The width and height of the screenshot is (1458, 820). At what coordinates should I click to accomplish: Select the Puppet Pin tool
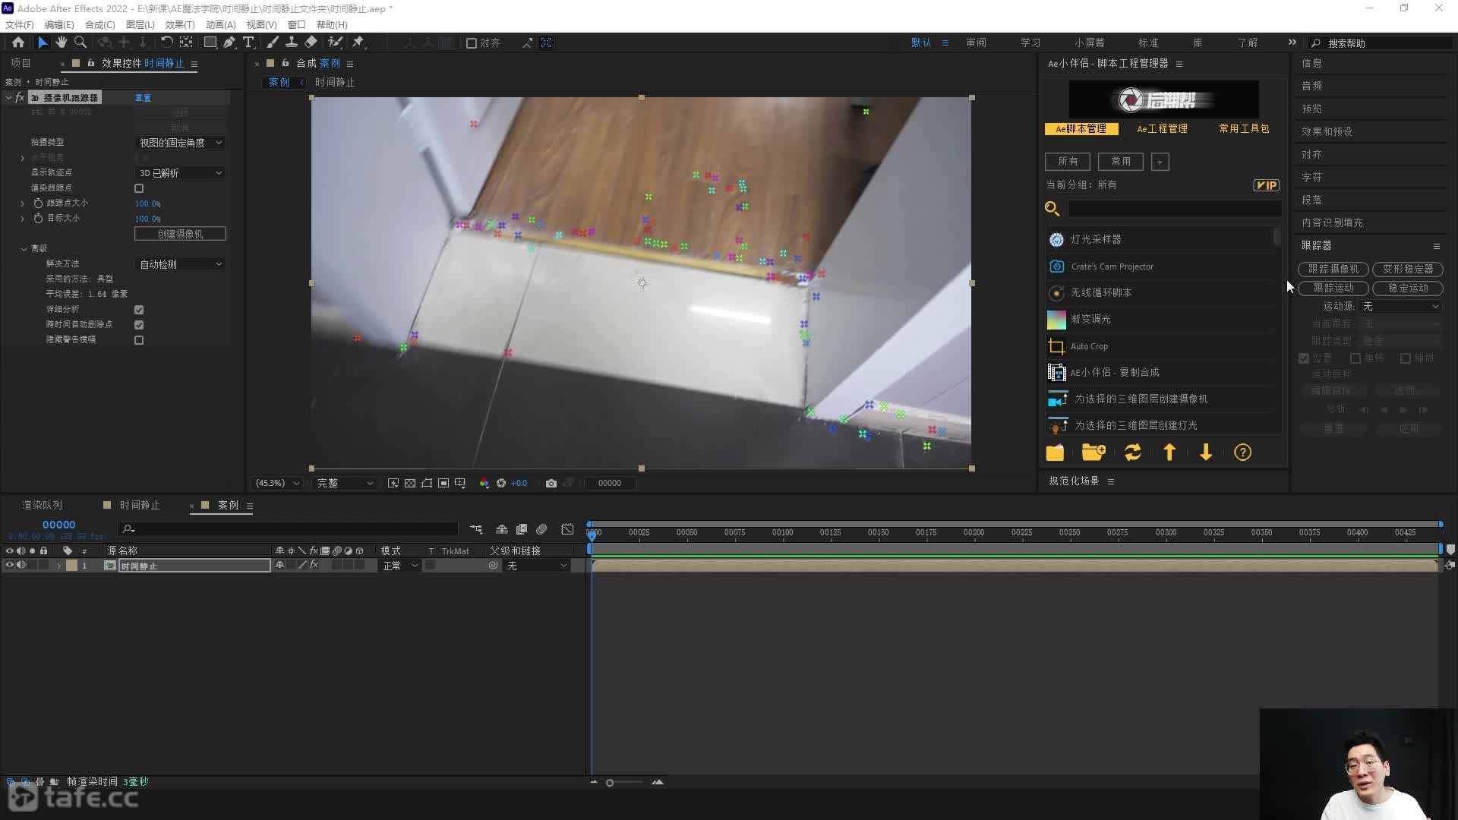(358, 43)
